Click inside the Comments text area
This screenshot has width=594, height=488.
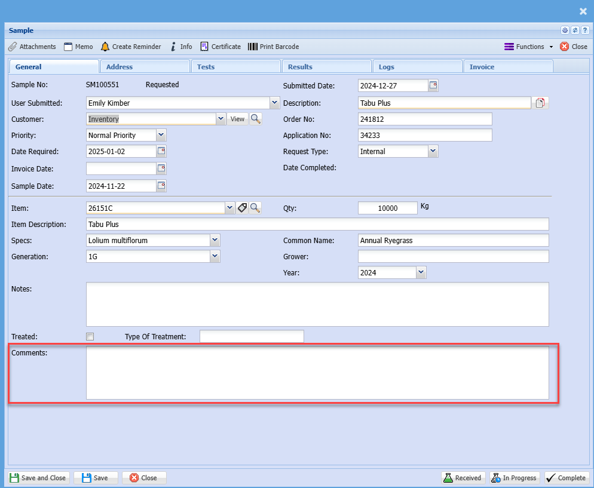[x=317, y=373]
